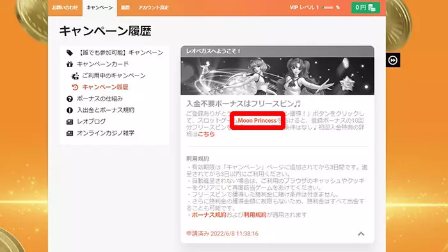Image resolution: width=448 pixels, height=252 pixels.
Task: Click the coins icon in balance button
Action: coord(372,8)
